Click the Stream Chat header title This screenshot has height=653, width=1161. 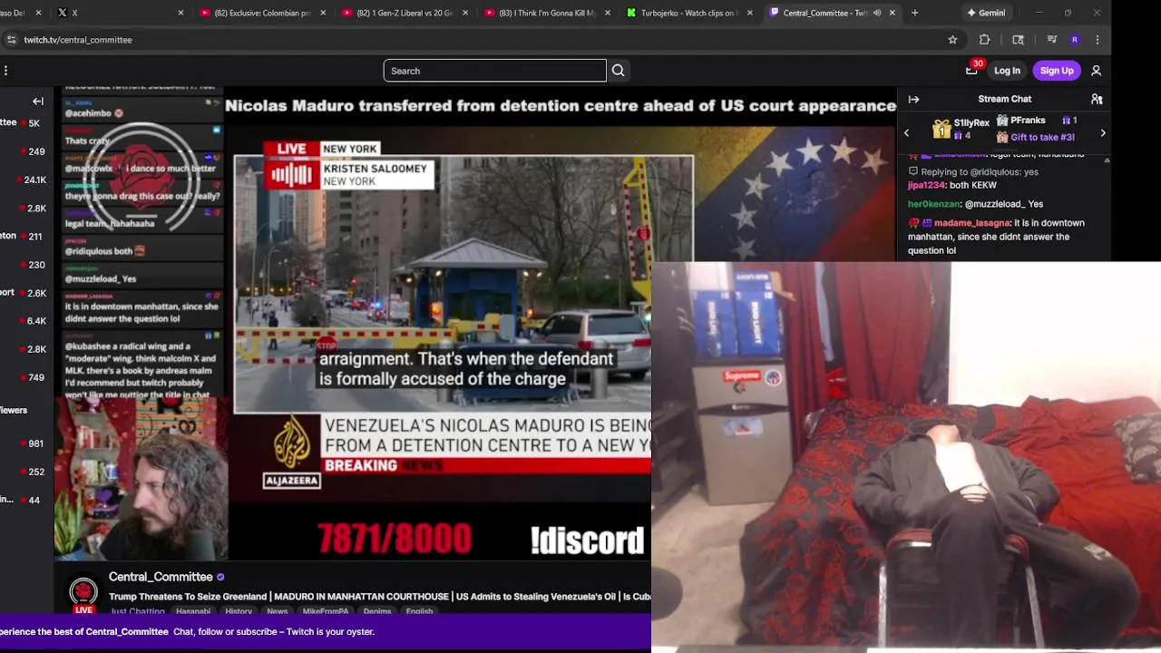coord(1005,99)
